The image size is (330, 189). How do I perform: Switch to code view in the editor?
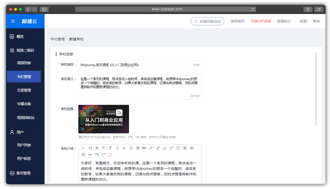[x=83, y=148]
